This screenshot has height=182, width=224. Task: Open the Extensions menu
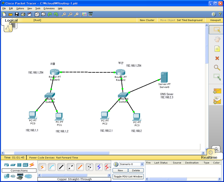49,8
